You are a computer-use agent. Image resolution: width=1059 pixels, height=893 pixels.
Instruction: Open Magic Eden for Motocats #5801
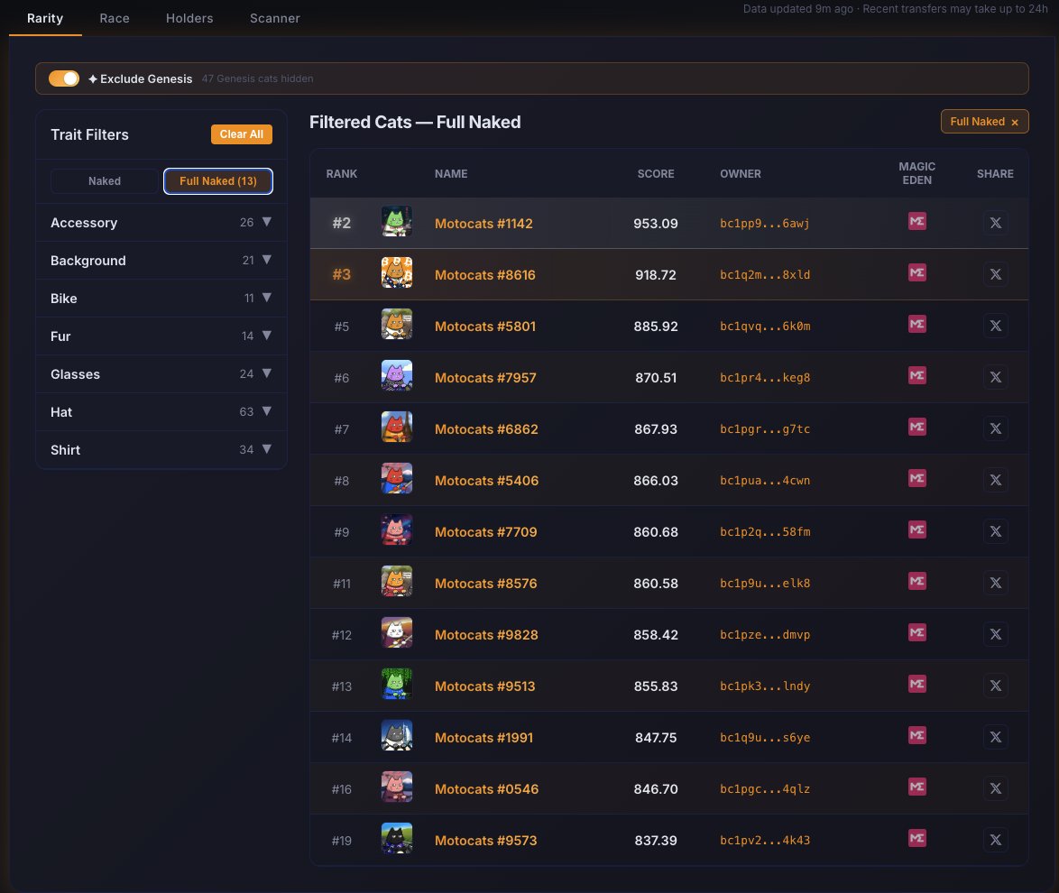(916, 324)
